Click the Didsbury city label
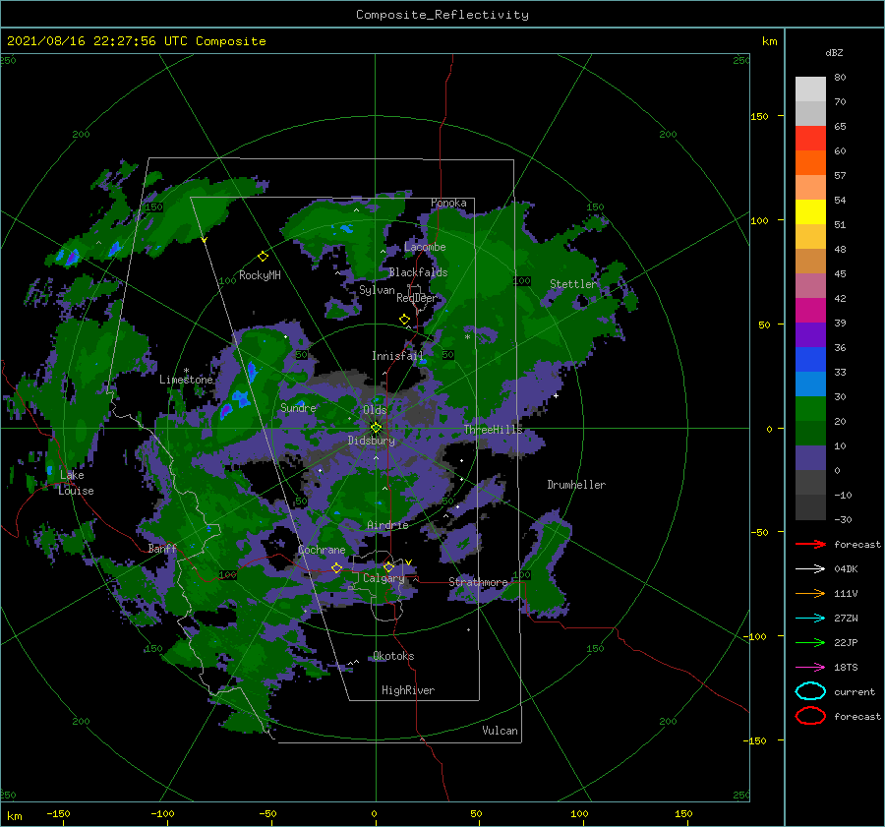Viewport: 885px width, 827px height. click(371, 441)
